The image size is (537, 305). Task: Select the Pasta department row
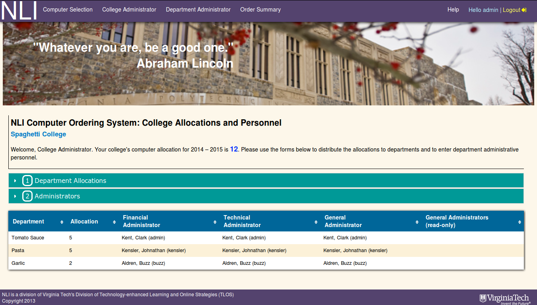click(x=18, y=251)
